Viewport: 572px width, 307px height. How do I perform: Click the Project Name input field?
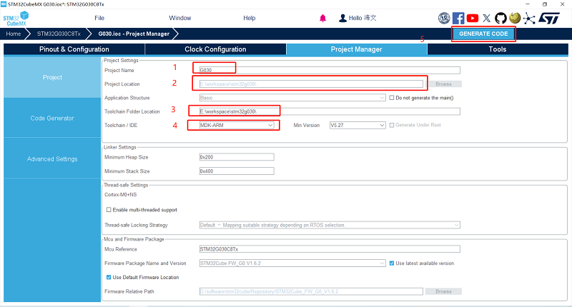[x=329, y=70]
